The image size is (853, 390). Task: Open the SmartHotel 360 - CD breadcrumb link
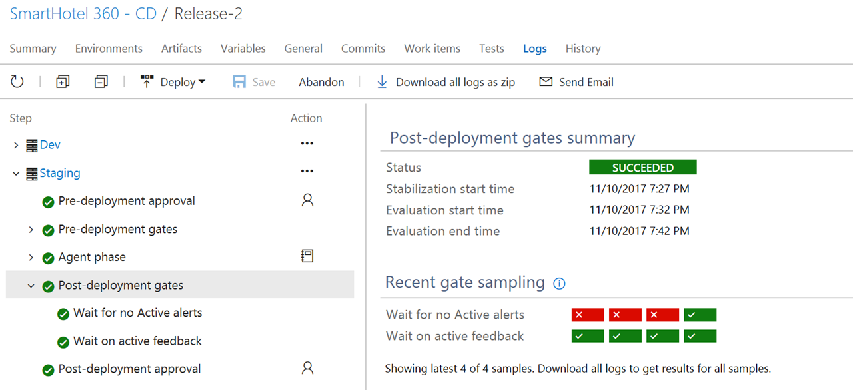click(x=83, y=14)
